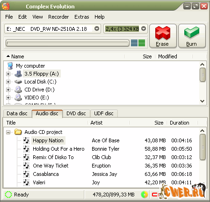This screenshot has height=202, width=210.
Task: Click the Remix Of Disko To note icon
Action: tap(26, 157)
